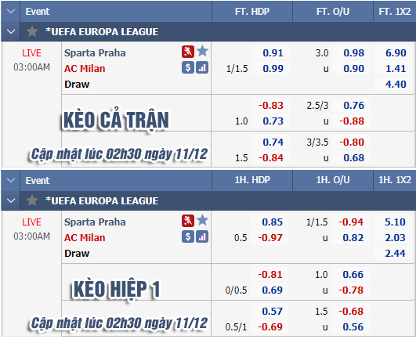The width and height of the screenshot is (416, 339).
Task: Open dollar sign icon beside full-time AC Milan
Action: click(x=188, y=67)
